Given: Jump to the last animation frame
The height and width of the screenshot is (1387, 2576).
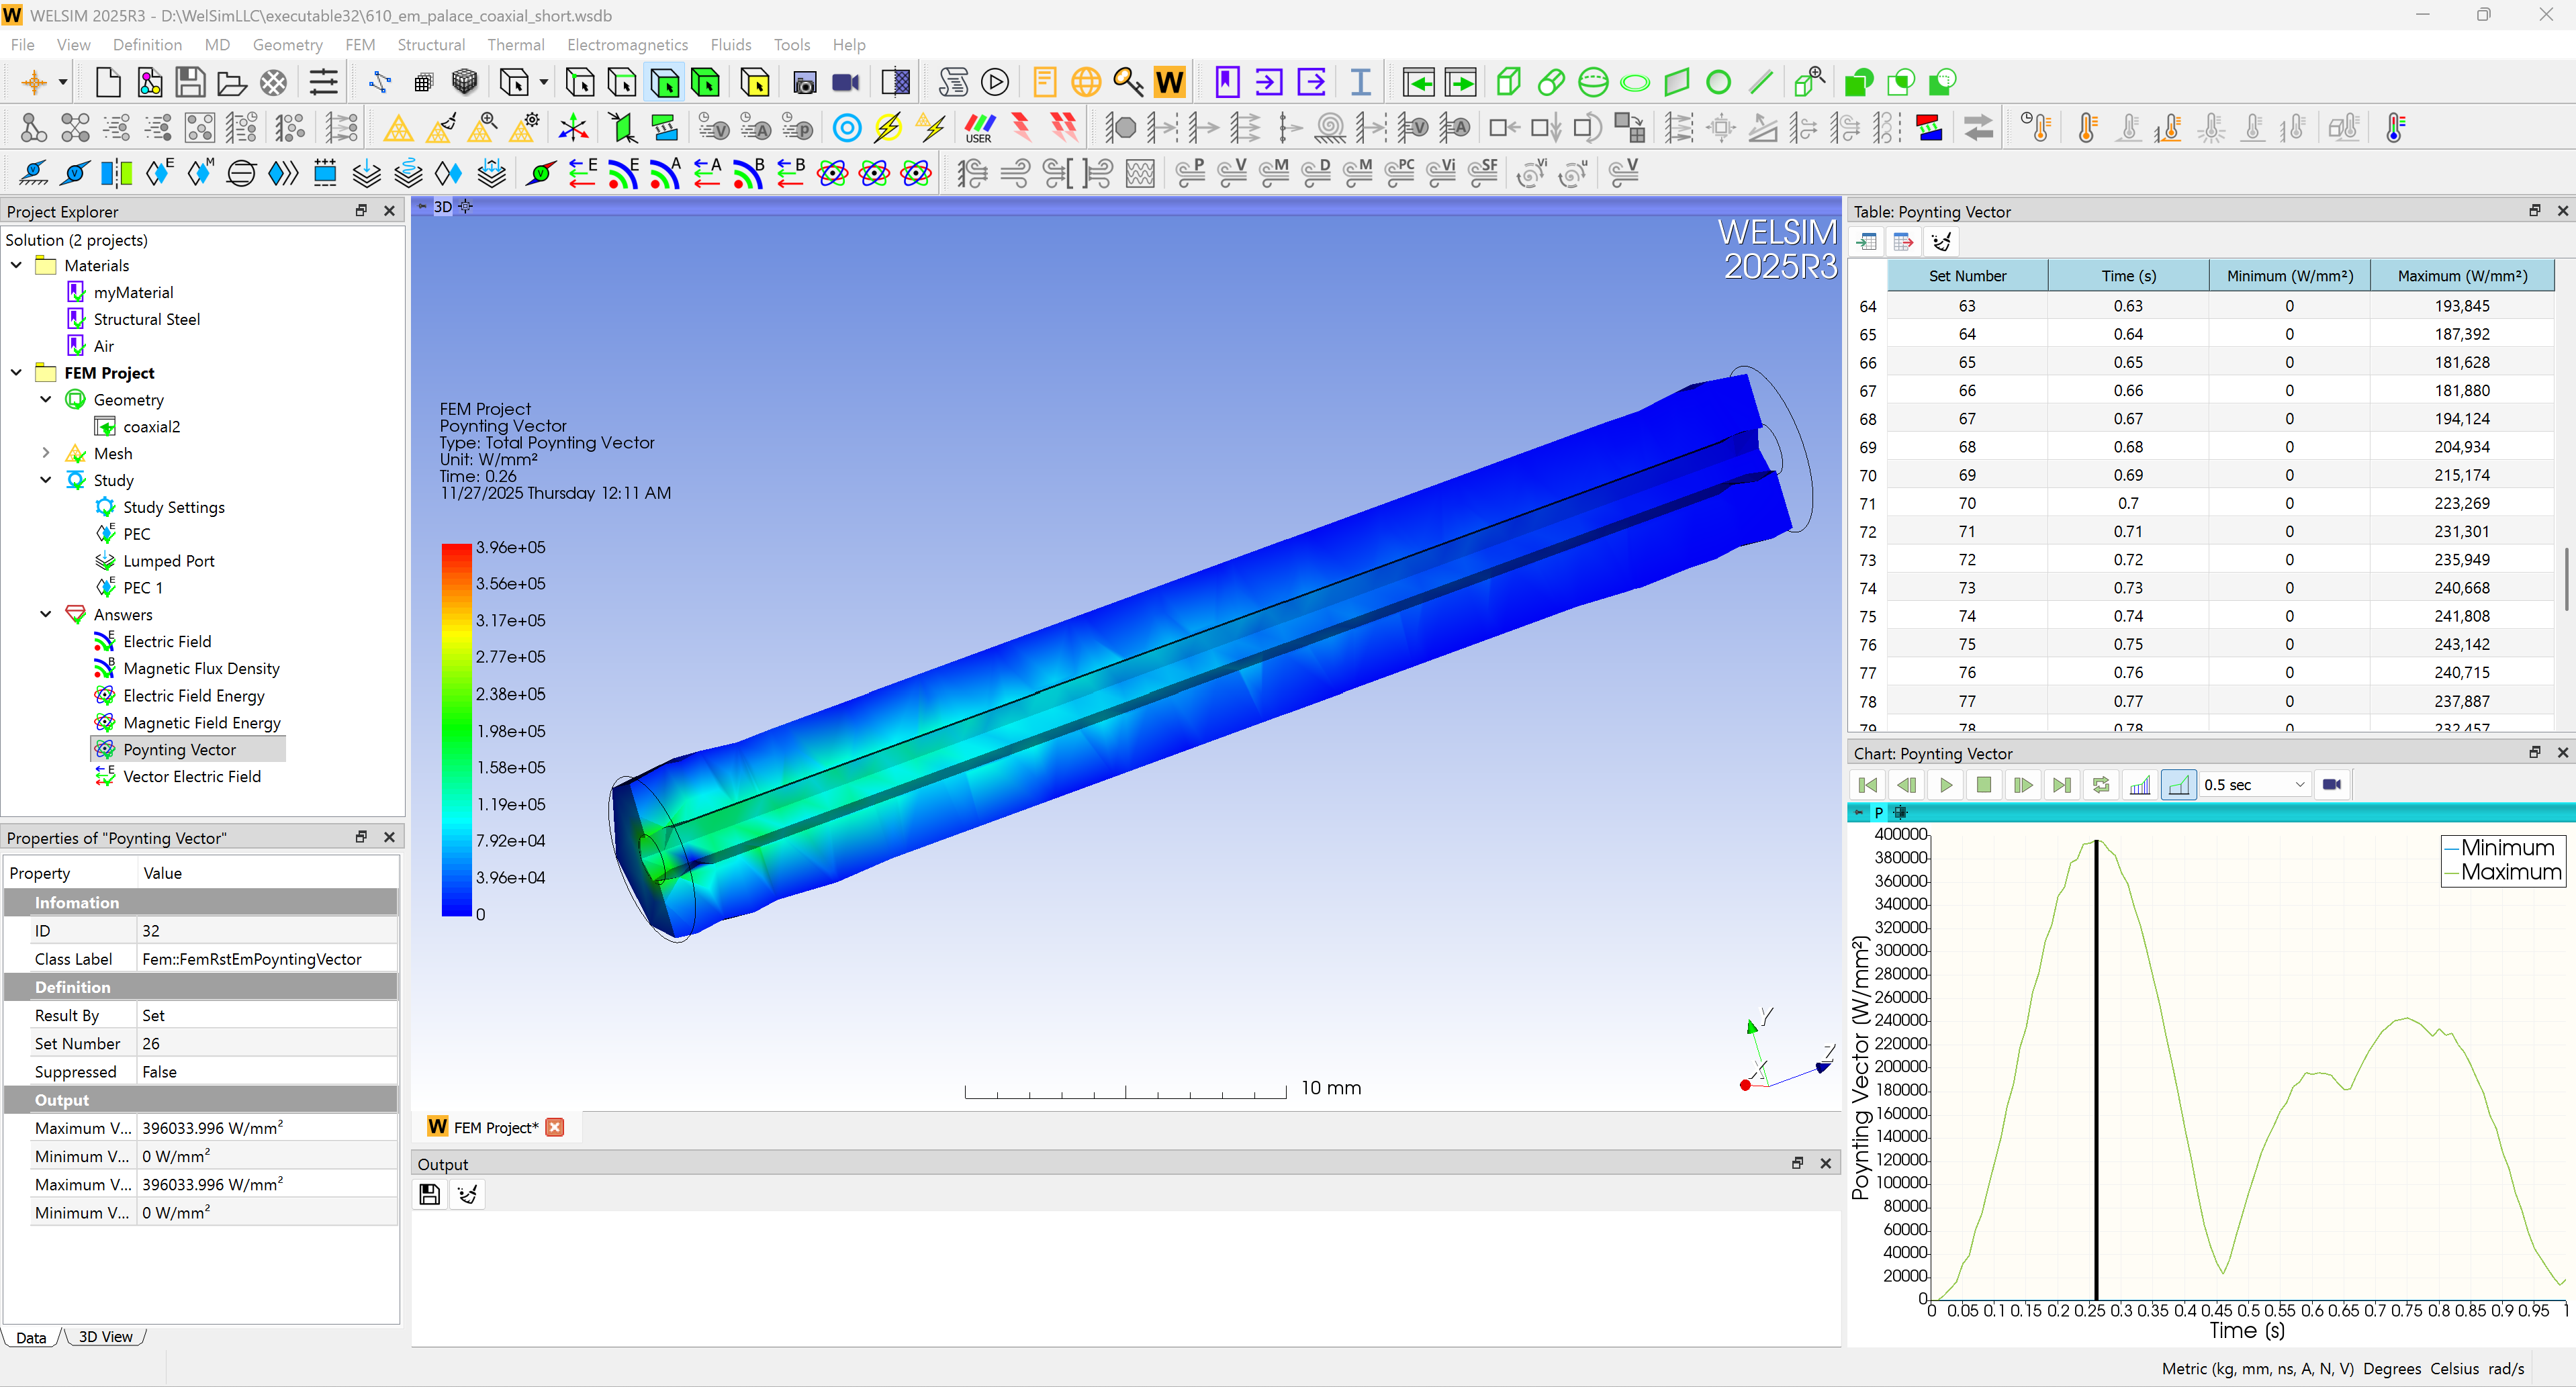Looking at the screenshot, I should pyautogui.click(x=2062, y=785).
